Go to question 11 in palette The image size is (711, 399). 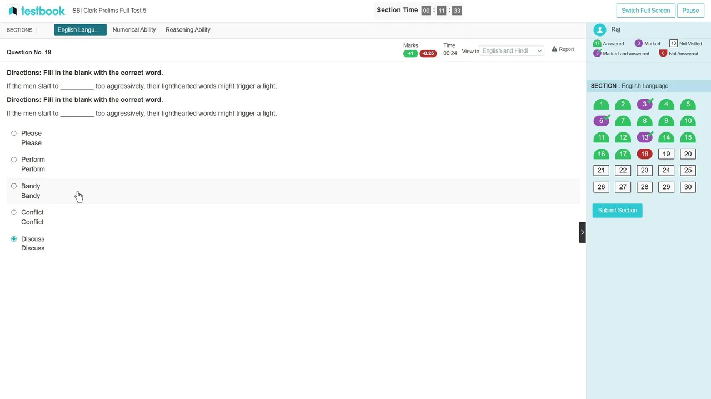point(601,137)
